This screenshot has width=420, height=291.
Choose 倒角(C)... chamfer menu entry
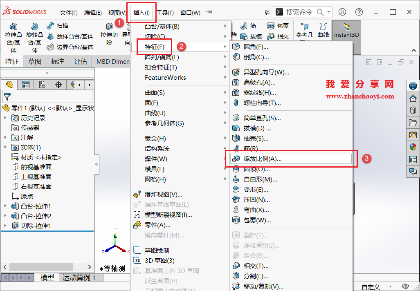pos(291,57)
